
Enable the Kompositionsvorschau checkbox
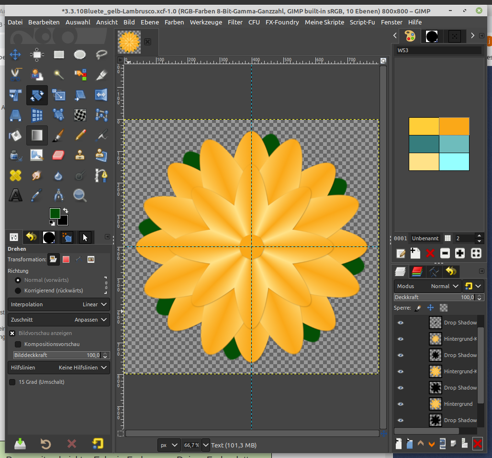(18, 344)
